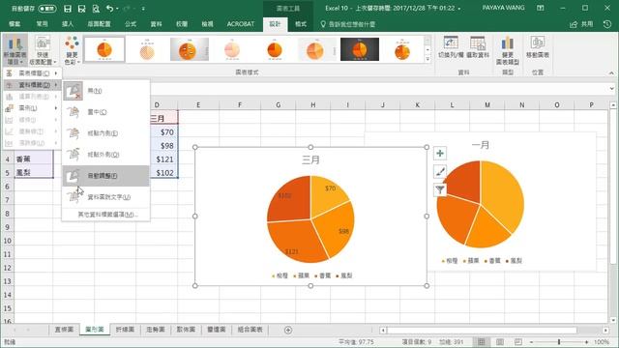Click the Ribbon Display Options icon

coord(541,8)
